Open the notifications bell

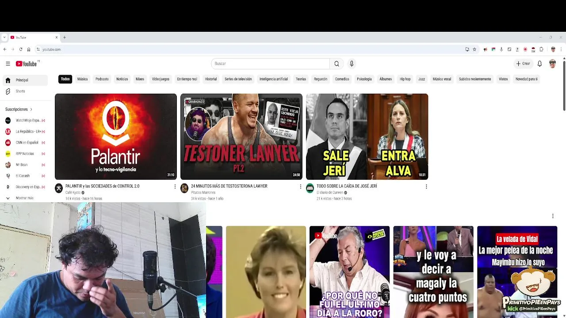point(539,64)
